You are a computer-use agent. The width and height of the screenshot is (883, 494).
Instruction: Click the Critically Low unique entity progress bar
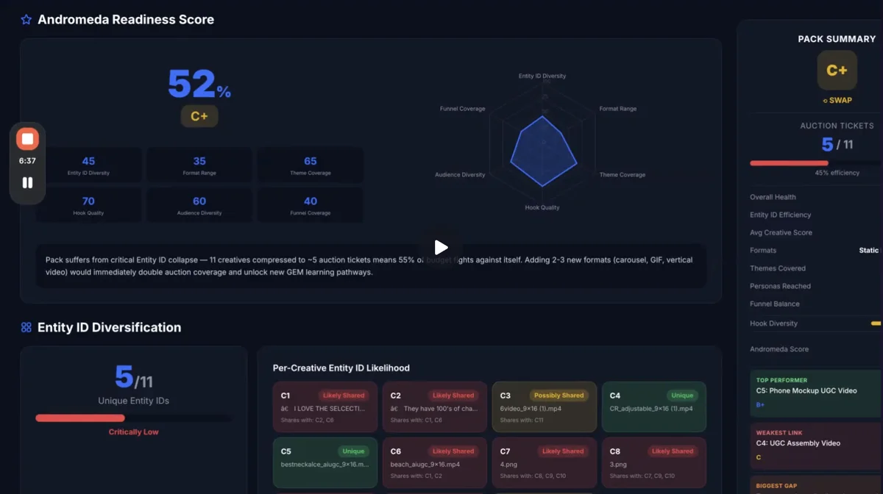[x=133, y=418]
